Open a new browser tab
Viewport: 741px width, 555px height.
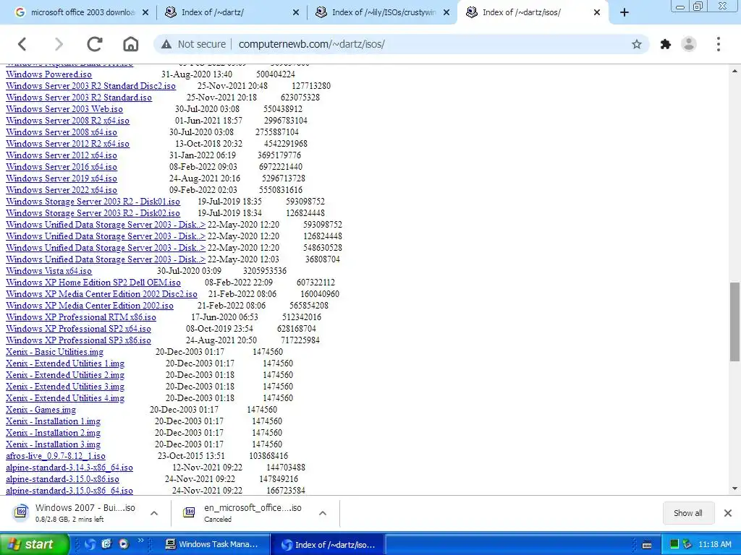(624, 13)
